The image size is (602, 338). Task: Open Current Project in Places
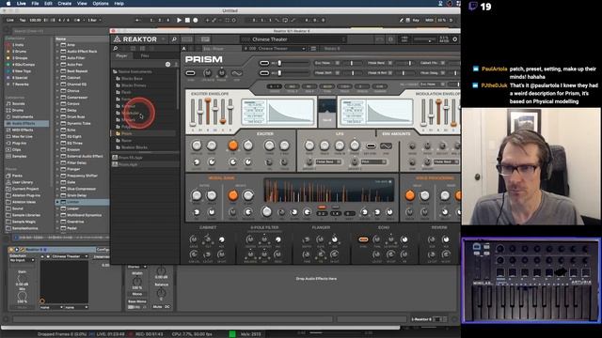(x=25, y=189)
